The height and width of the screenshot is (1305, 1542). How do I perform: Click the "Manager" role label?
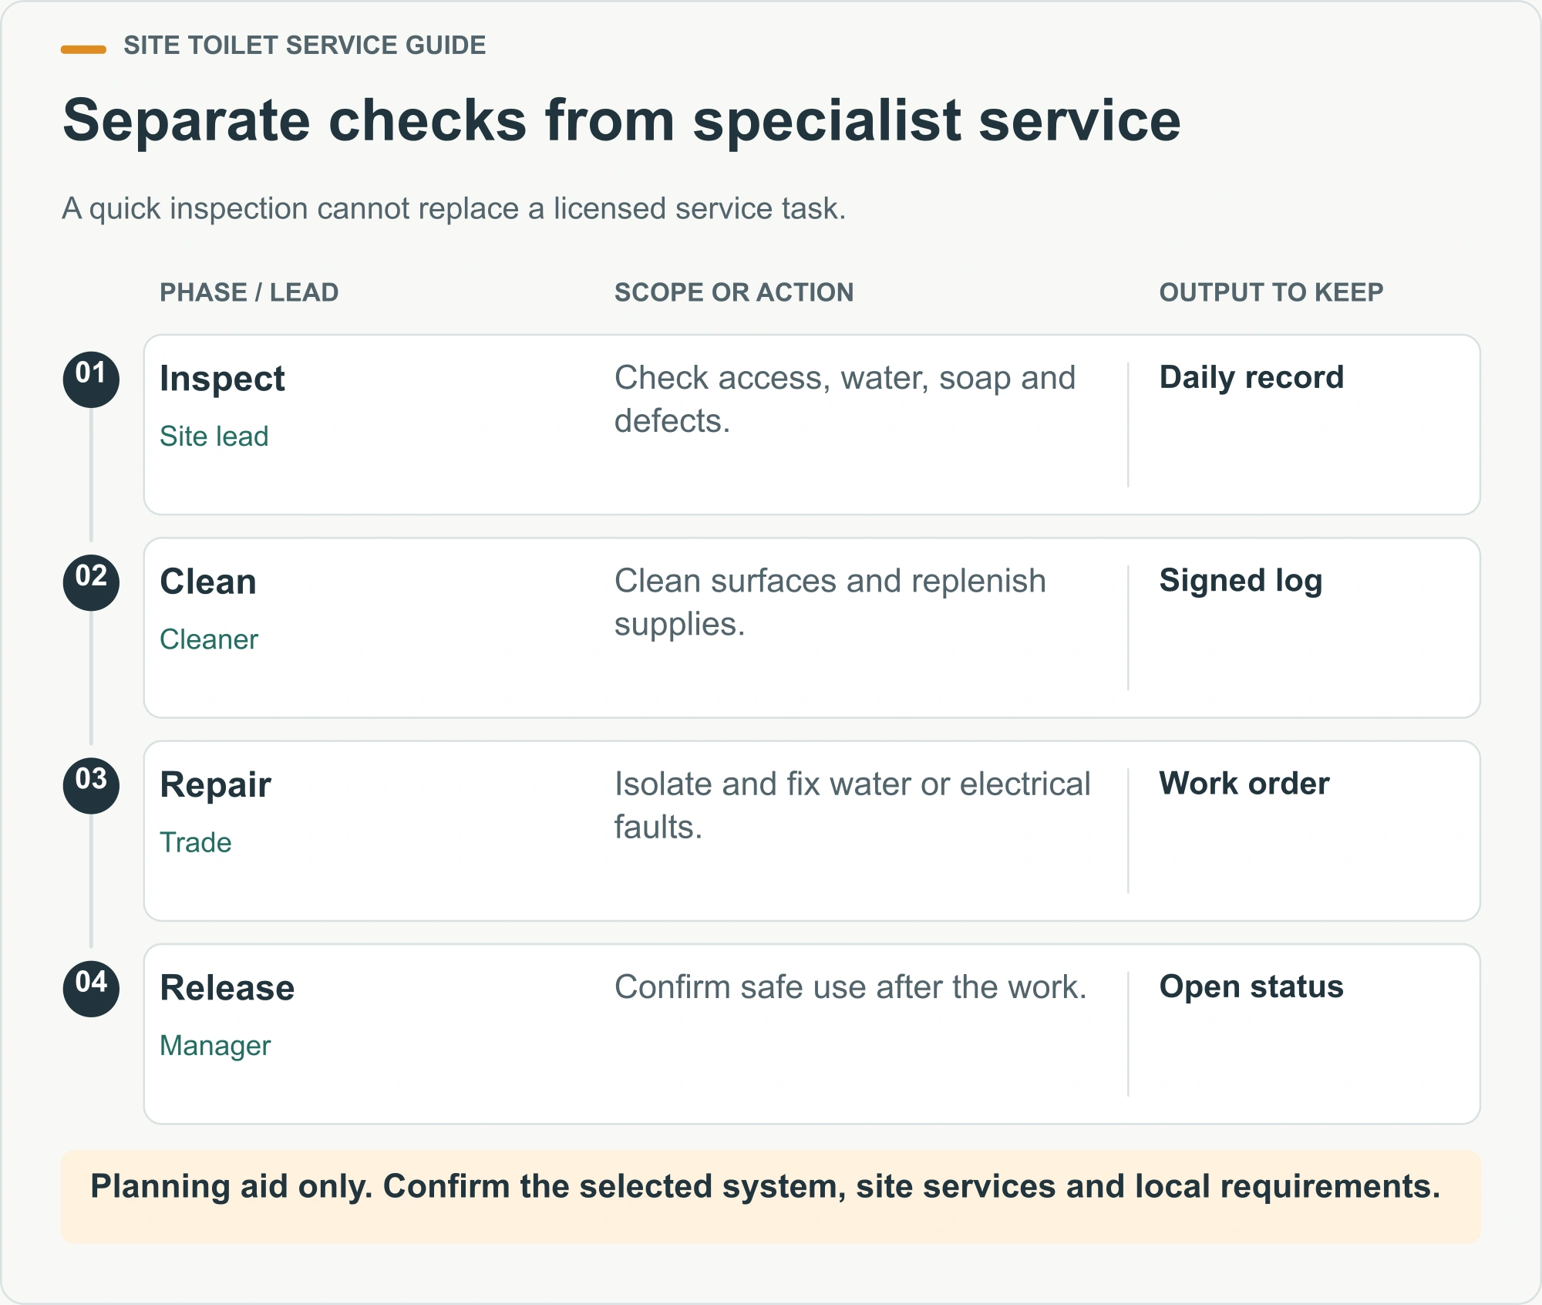coord(215,1046)
